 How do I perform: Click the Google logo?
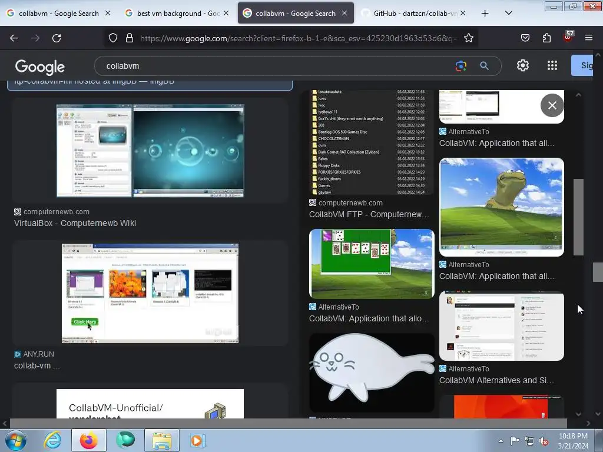click(x=40, y=67)
